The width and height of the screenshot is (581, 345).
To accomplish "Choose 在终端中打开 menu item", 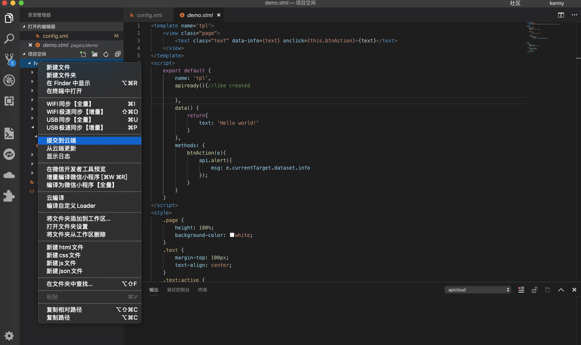I will click(89, 91).
